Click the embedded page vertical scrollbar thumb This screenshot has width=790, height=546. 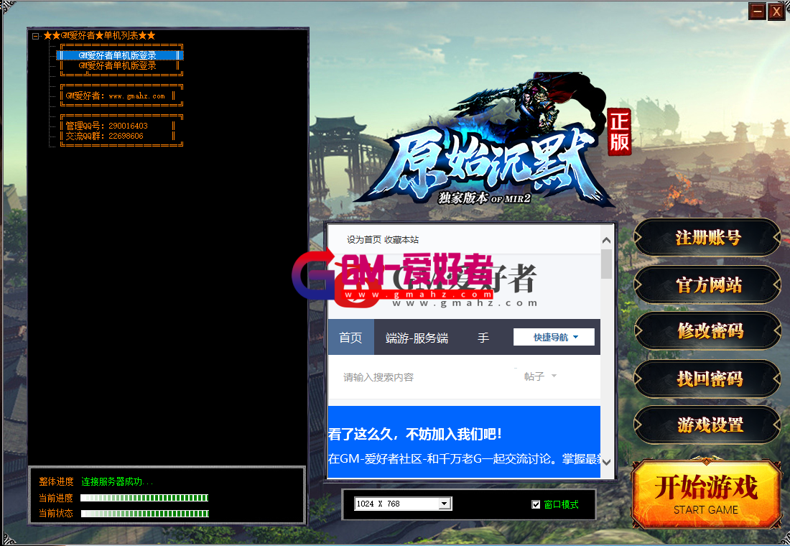point(607,264)
